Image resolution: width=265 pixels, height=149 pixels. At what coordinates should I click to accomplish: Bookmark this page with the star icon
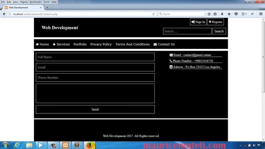(x=209, y=14)
